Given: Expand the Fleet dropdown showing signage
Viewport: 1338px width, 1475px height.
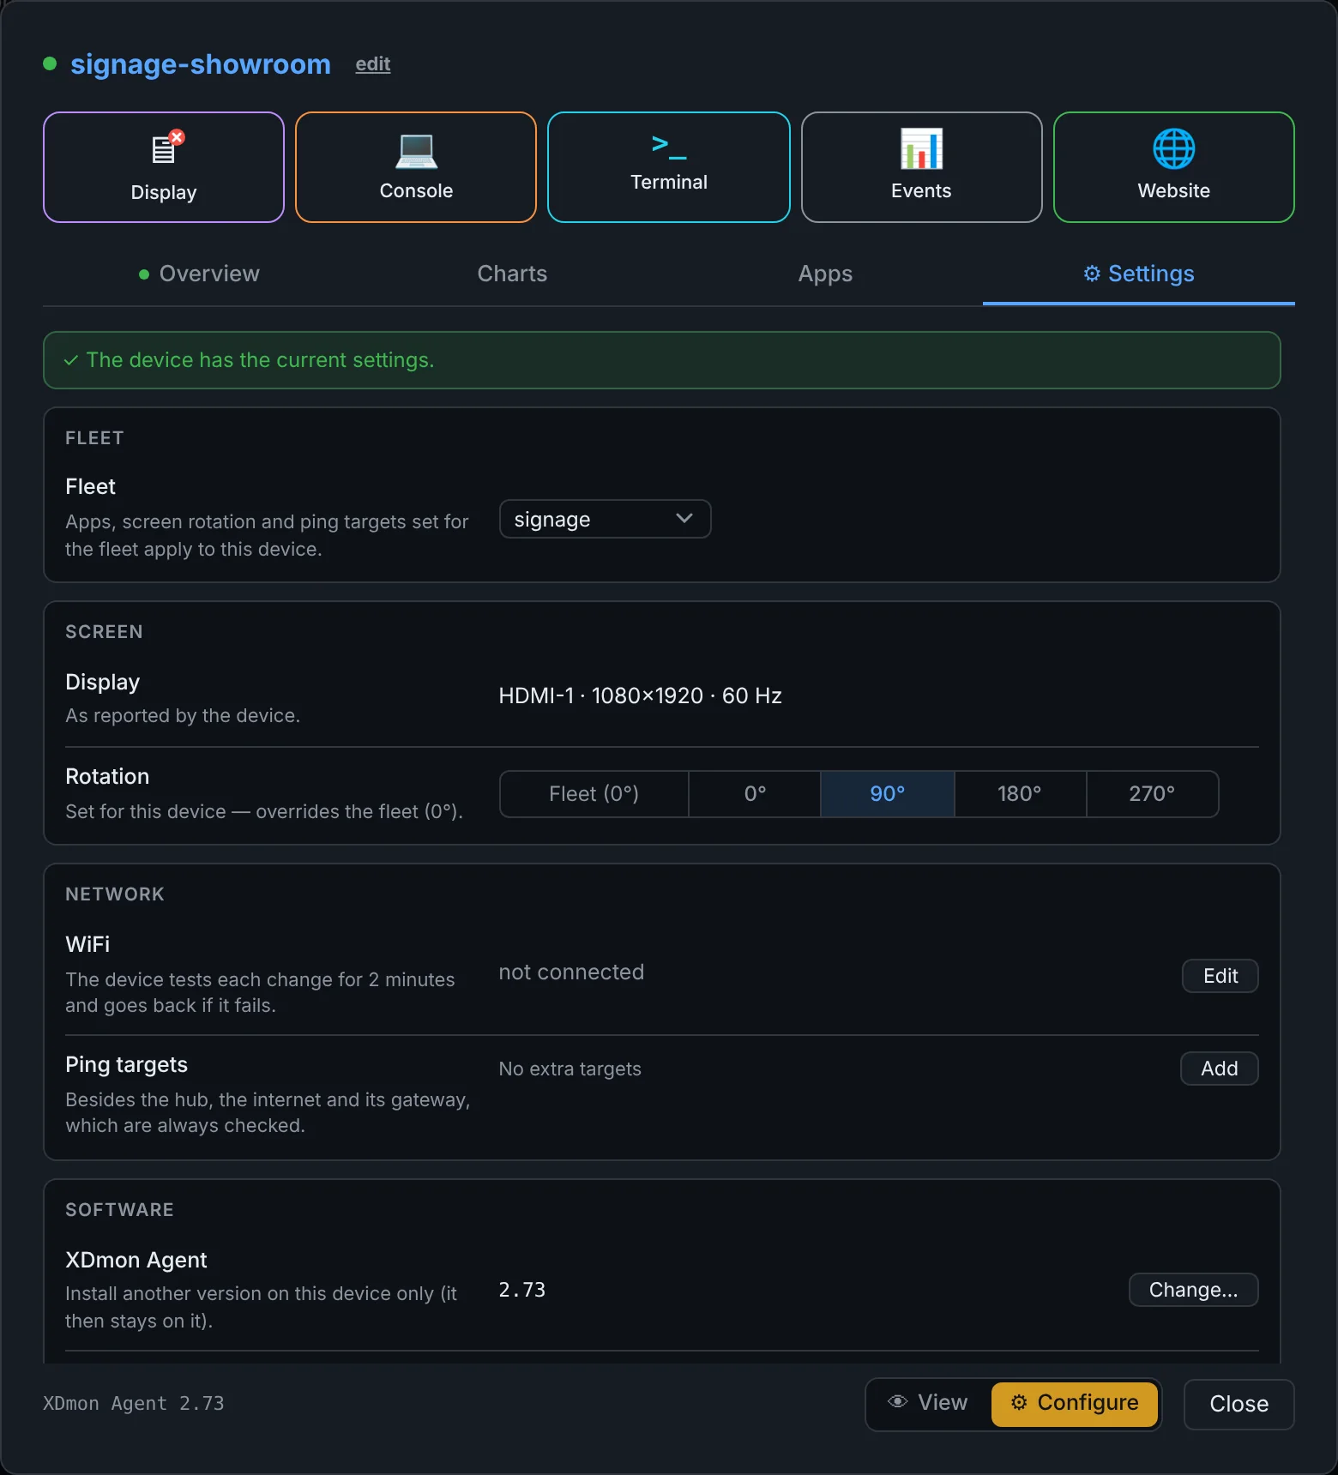Looking at the screenshot, I should (x=606, y=519).
